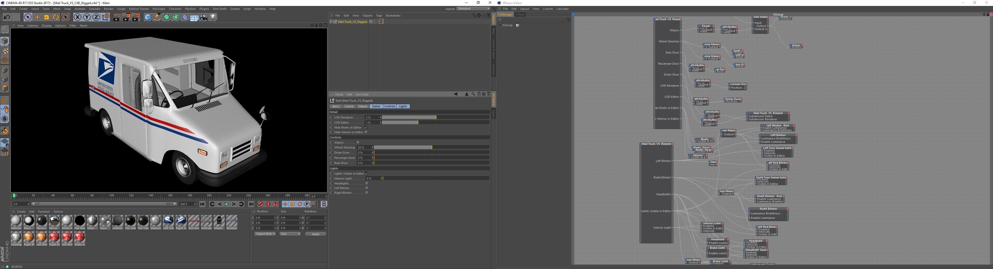Screen dimensions: 993x269
Task: Expand the Driver Door parameter toggle
Action: (332, 153)
